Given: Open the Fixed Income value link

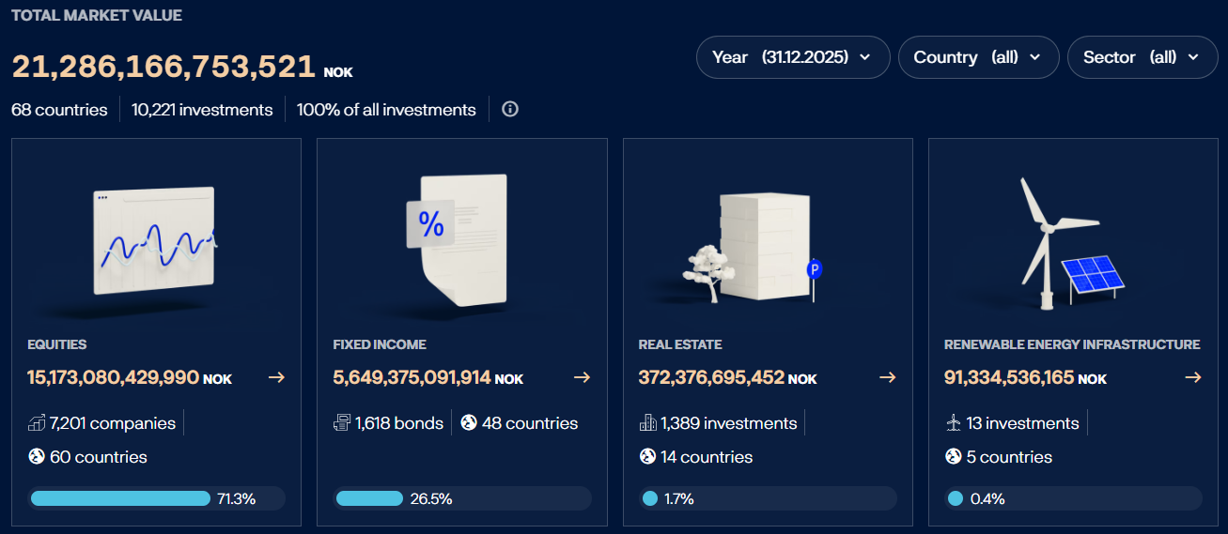Looking at the screenshot, I should point(412,377).
